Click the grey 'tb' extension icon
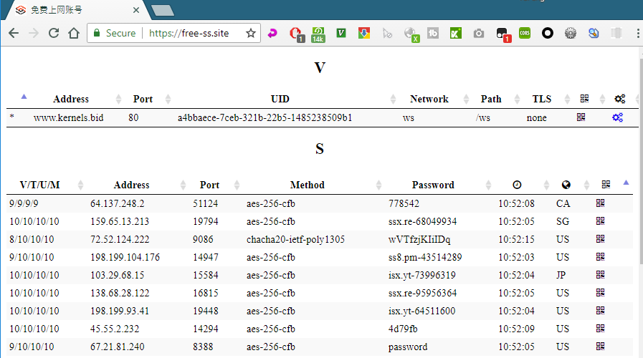The image size is (643, 358). (x=433, y=33)
